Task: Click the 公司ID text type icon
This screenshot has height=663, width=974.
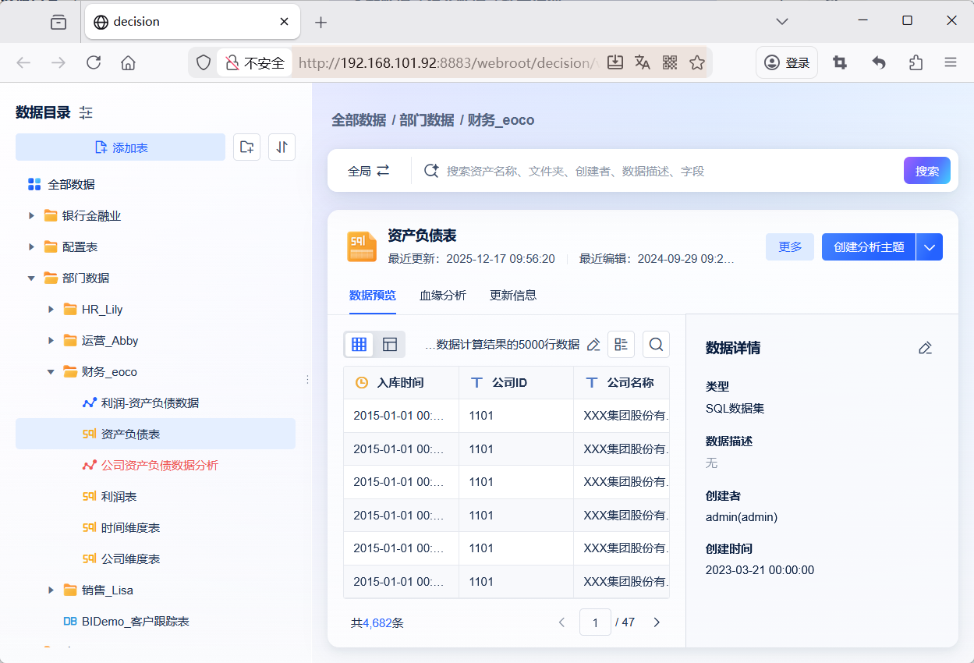Action: click(x=476, y=383)
